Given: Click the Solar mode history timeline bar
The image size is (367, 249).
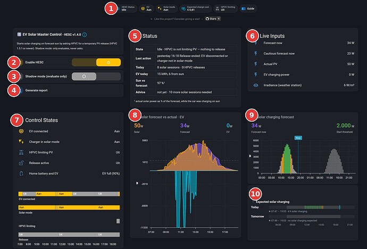Looking at the screenshot, I should [x=69, y=208].
